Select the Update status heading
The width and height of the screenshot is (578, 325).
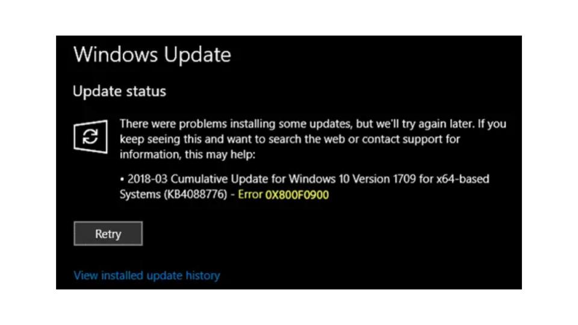[119, 91]
